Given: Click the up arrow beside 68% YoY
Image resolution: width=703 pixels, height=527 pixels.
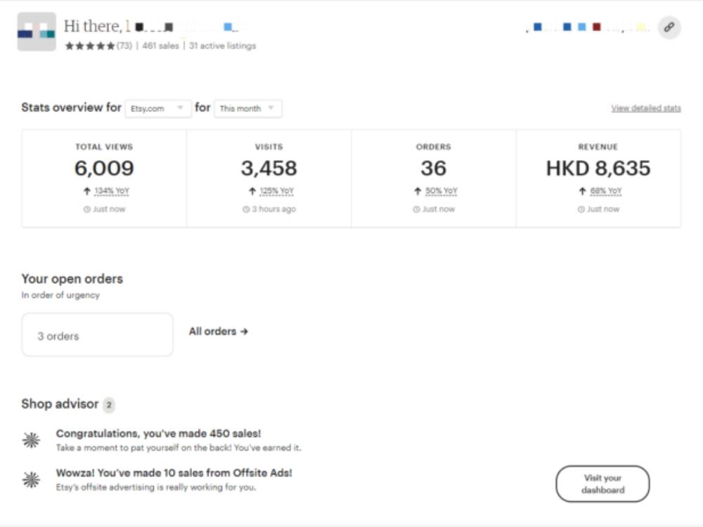Looking at the screenshot, I should tap(582, 191).
